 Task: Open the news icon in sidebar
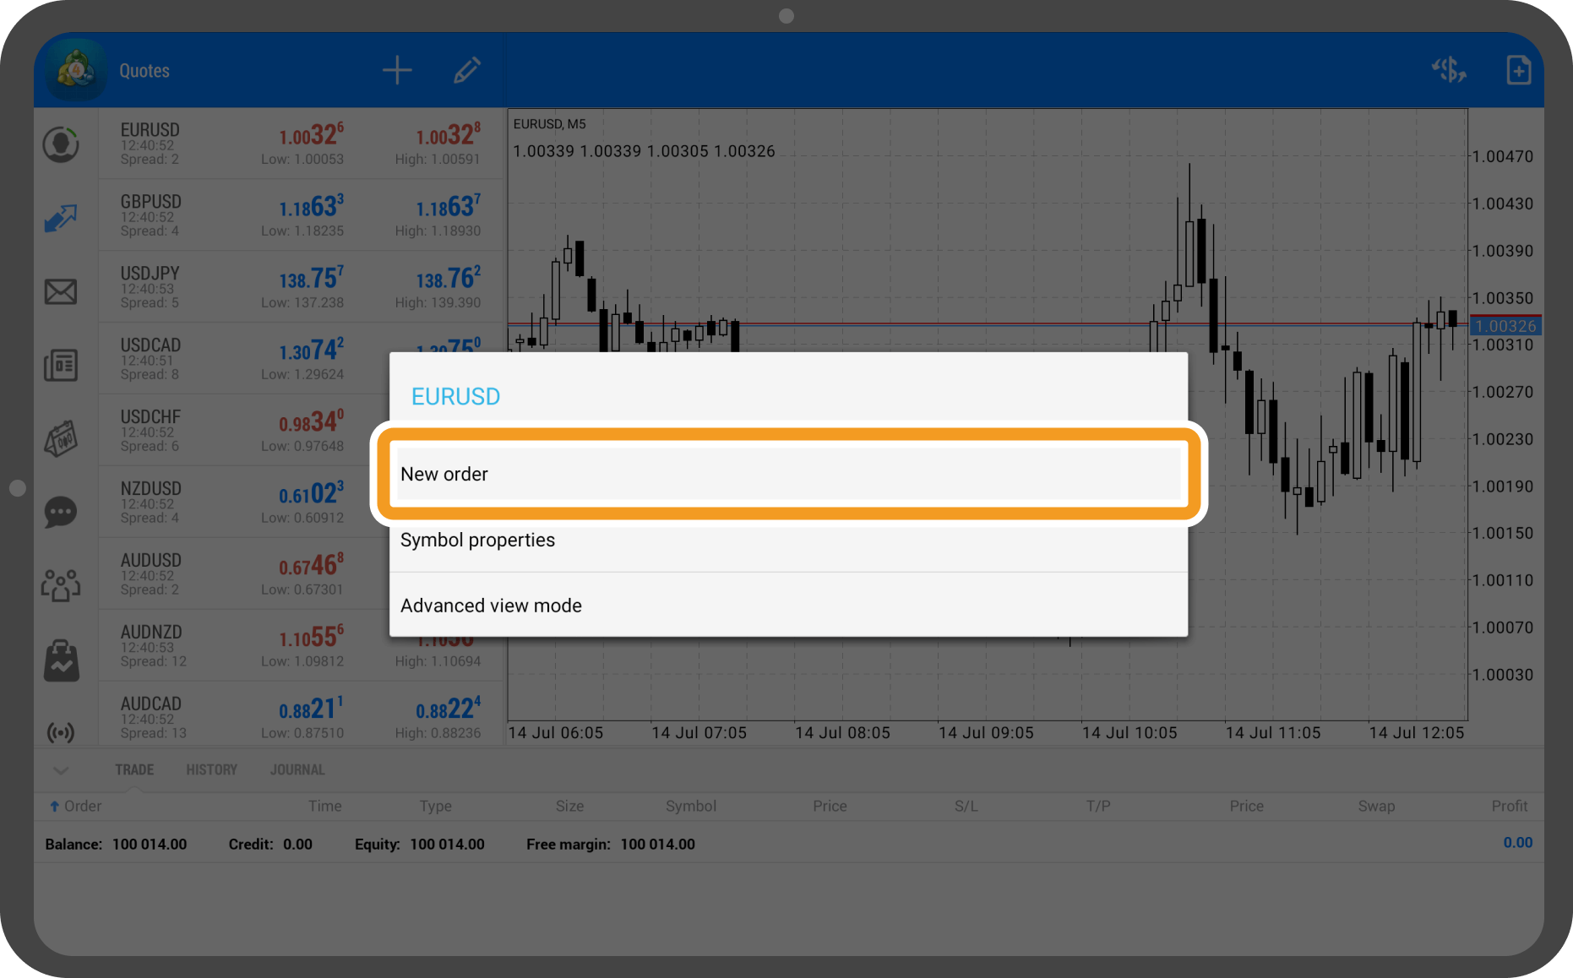61,366
